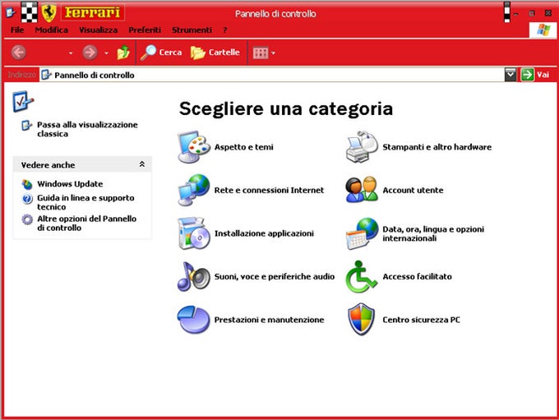The height and width of the screenshot is (420, 559).
Task: Open the ? help menu
Action: (x=224, y=30)
